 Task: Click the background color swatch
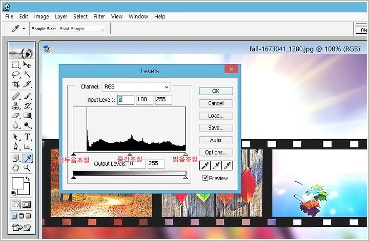[x=26, y=191]
